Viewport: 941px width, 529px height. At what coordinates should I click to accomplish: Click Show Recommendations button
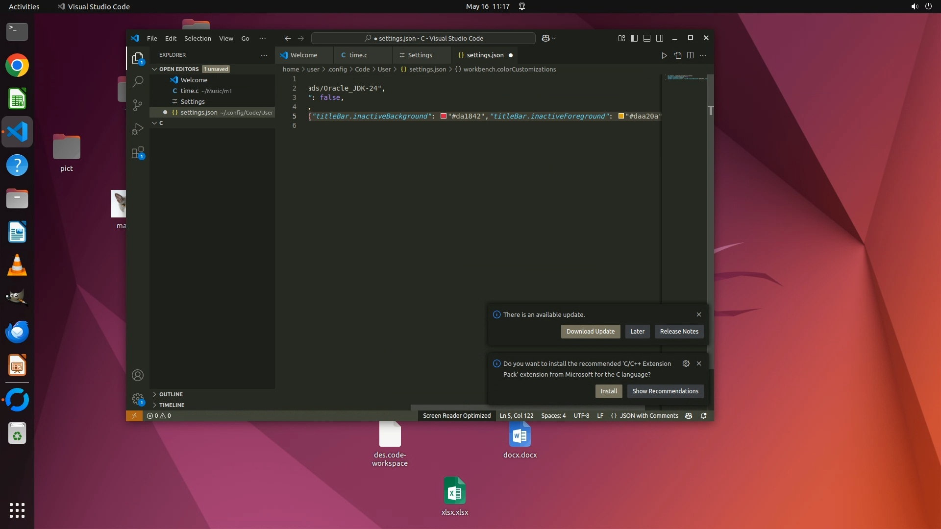click(665, 391)
